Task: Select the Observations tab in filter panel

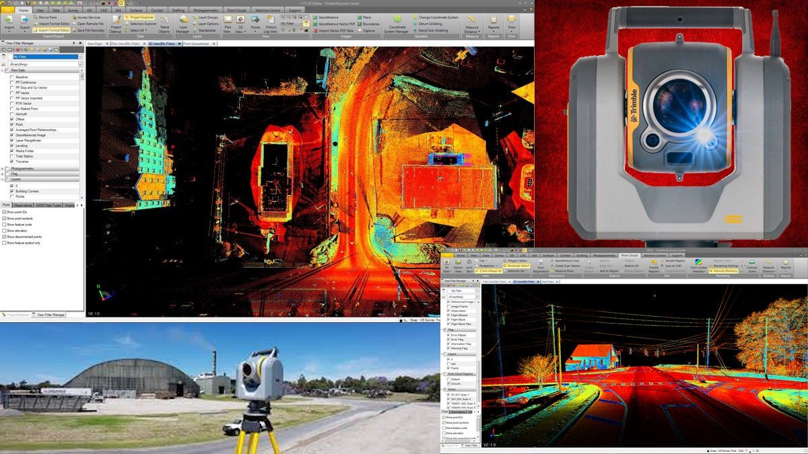Action: click(x=23, y=205)
